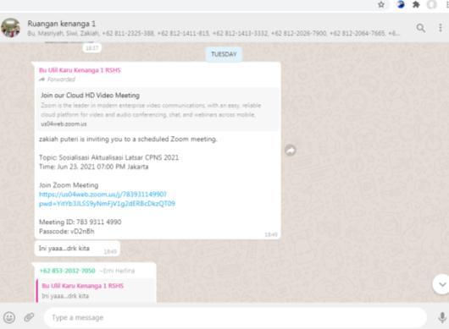This screenshot has width=449, height=329.
Task: Click the Time: Jun 23, 2021 line
Action: click(94, 167)
